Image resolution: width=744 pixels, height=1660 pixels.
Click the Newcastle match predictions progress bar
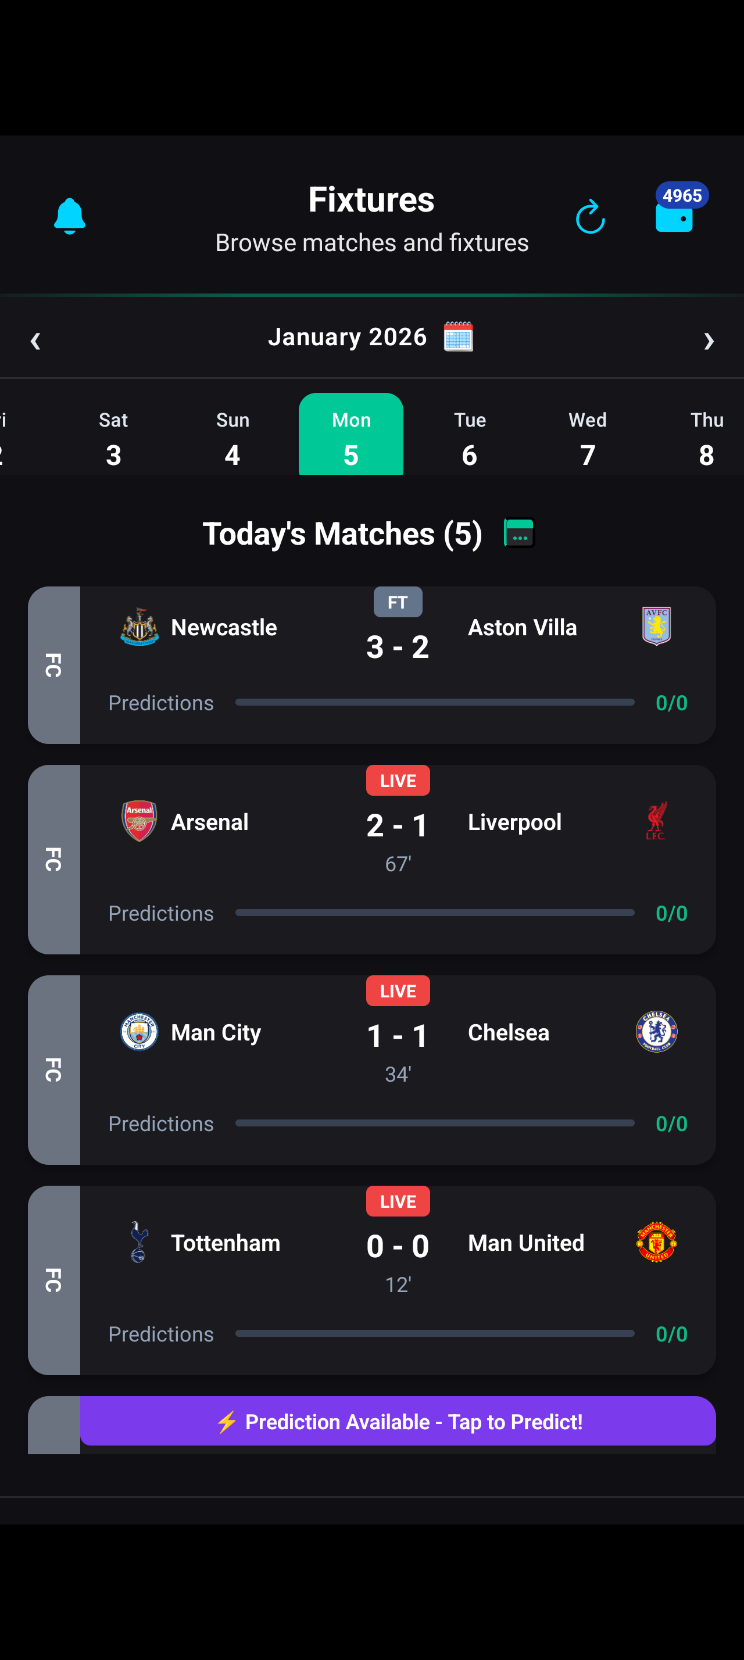pos(435,702)
